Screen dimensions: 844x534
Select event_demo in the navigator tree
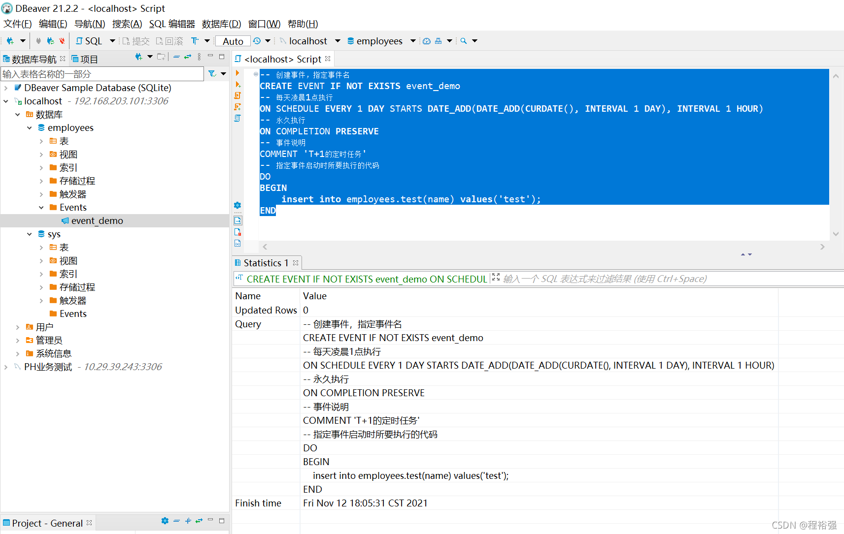(97, 220)
